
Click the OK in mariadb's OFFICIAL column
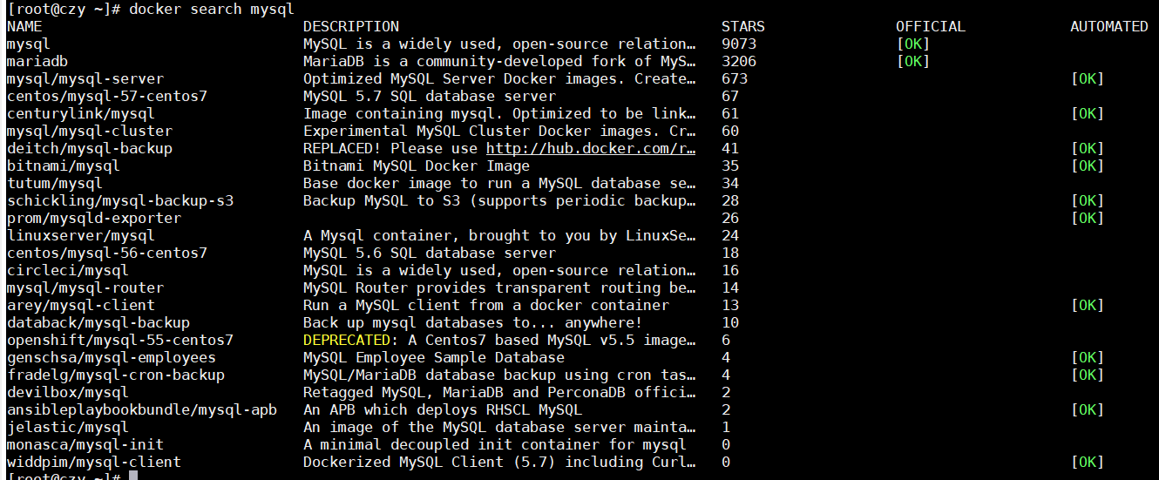tap(913, 62)
